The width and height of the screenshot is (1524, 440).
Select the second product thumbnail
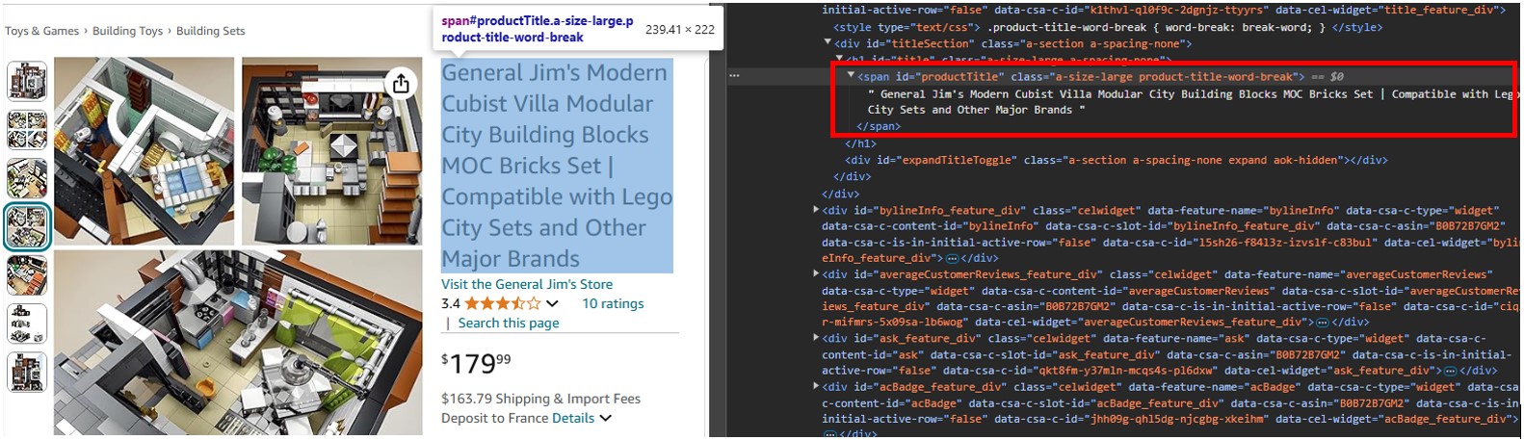pyautogui.click(x=27, y=130)
